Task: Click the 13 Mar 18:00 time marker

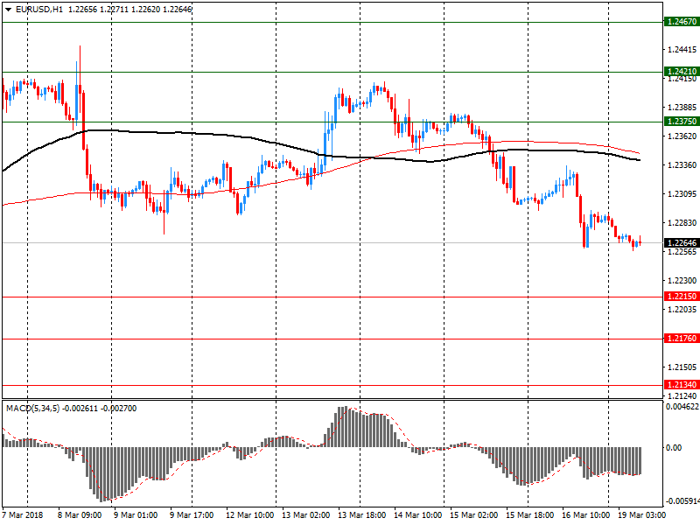Action: pyautogui.click(x=360, y=515)
